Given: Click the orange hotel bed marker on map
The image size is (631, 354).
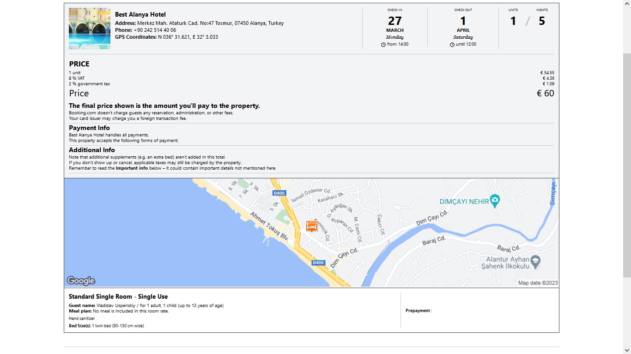Looking at the screenshot, I should tap(312, 226).
